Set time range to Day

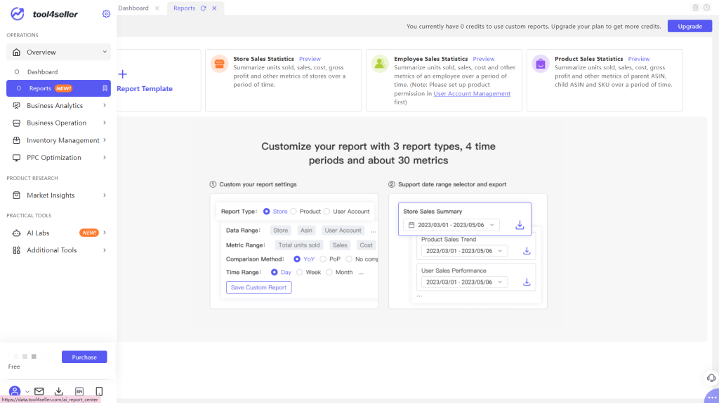coord(275,273)
